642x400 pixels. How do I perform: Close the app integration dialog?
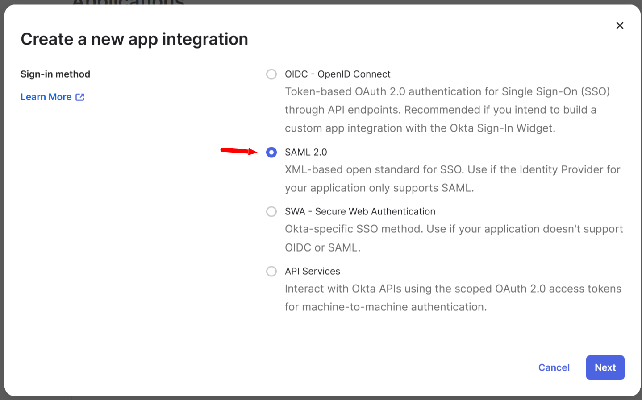pos(620,25)
